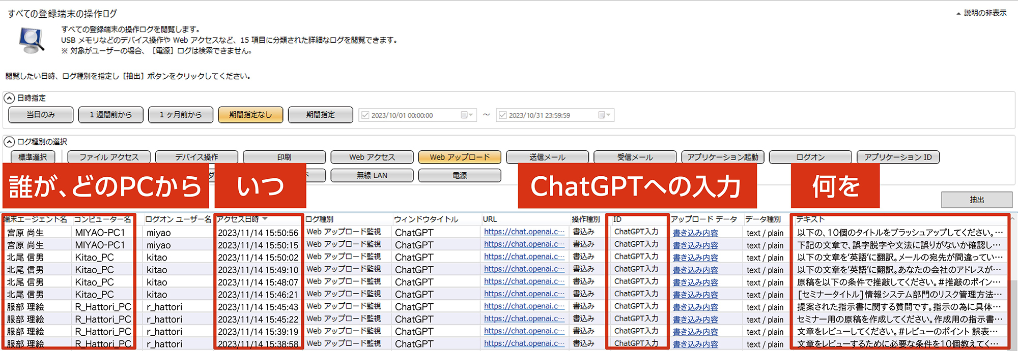
Task: Click the sort arrow on アクセス日時 column header
Action: point(265,219)
